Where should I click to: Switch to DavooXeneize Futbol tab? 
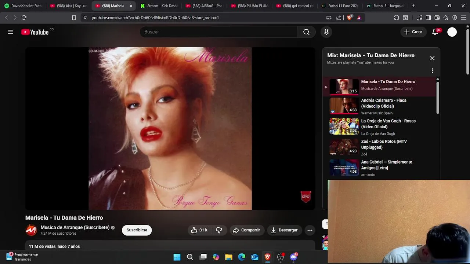click(x=23, y=6)
